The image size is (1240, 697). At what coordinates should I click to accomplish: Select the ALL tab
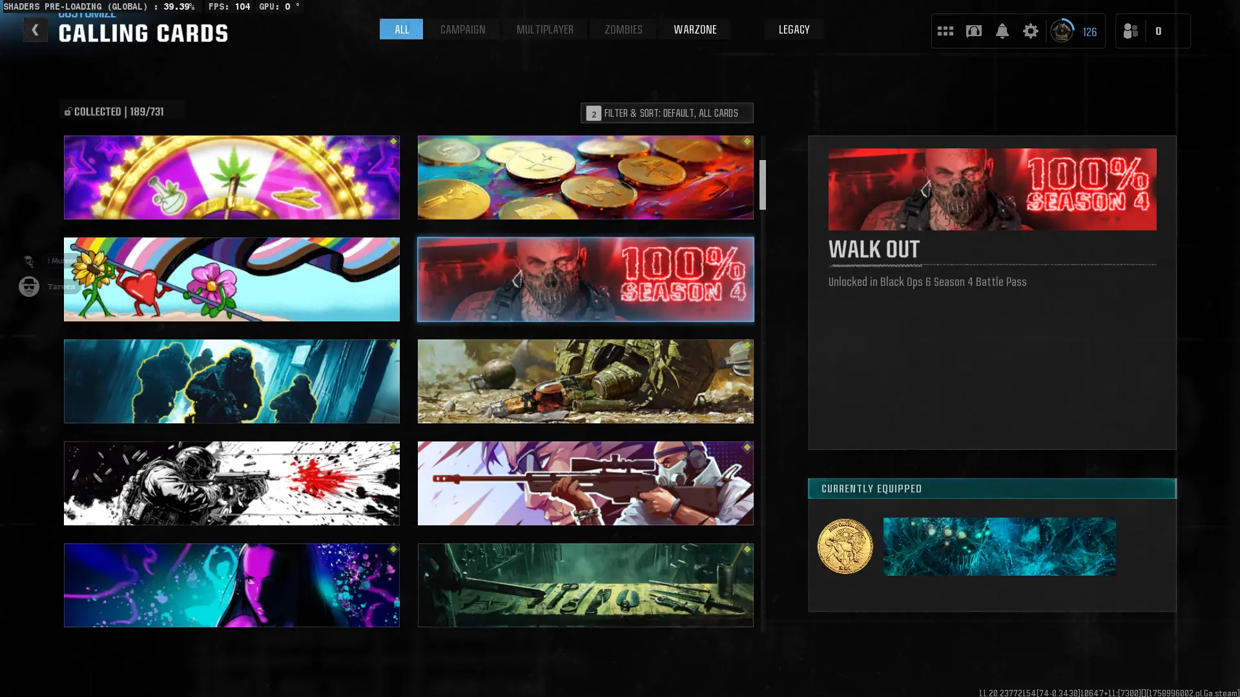[x=401, y=30]
